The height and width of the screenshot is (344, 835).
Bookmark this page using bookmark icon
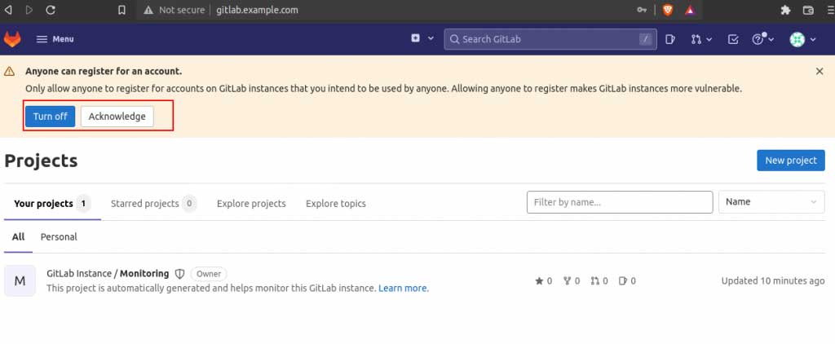[x=121, y=11]
